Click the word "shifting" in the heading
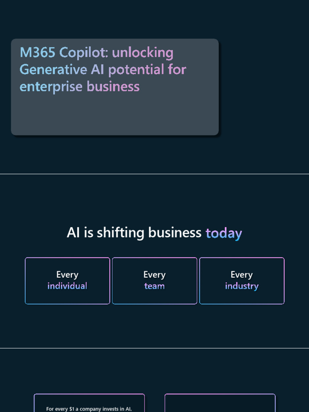This screenshot has height=412, width=309. pyautogui.click(x=120, y=233)
